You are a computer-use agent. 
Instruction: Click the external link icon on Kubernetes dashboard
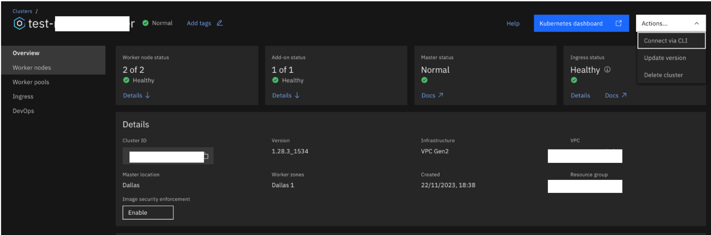618,23
